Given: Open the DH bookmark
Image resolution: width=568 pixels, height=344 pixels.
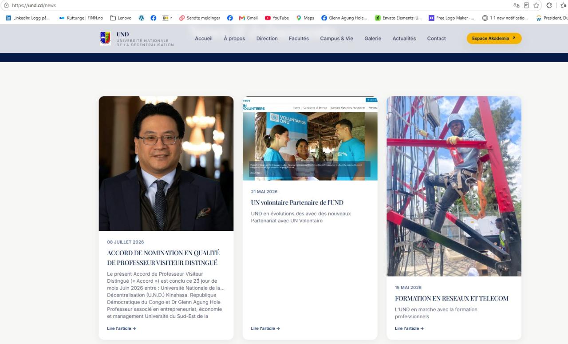Looking at the screenshot, I should pos(167,18).
